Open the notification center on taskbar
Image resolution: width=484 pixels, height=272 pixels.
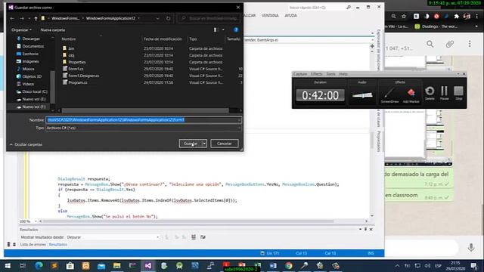point(474,265)
